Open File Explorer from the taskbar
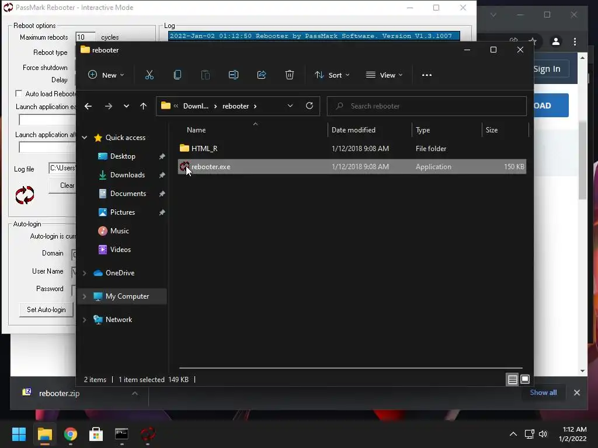The image size is (598, 448). click(44, 434)
